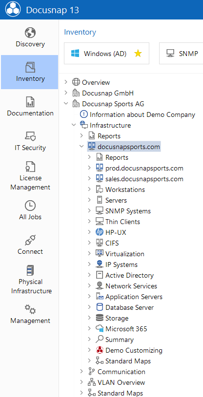The image size is (203, 397).
Task: Expand the Docusnap GmbH node
Action: [x=66, y=93]
